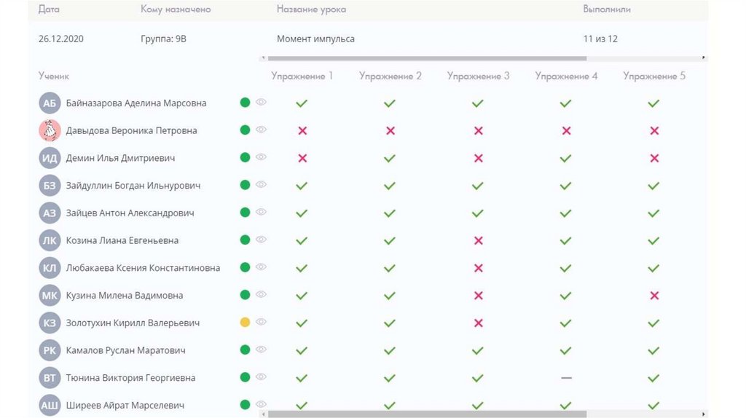Click the ВТ avatar of Тюнина Виктория
746x418 pixels.
click(49, 378)
